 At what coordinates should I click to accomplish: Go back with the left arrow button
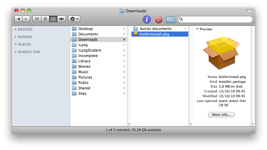click(18, 19)
